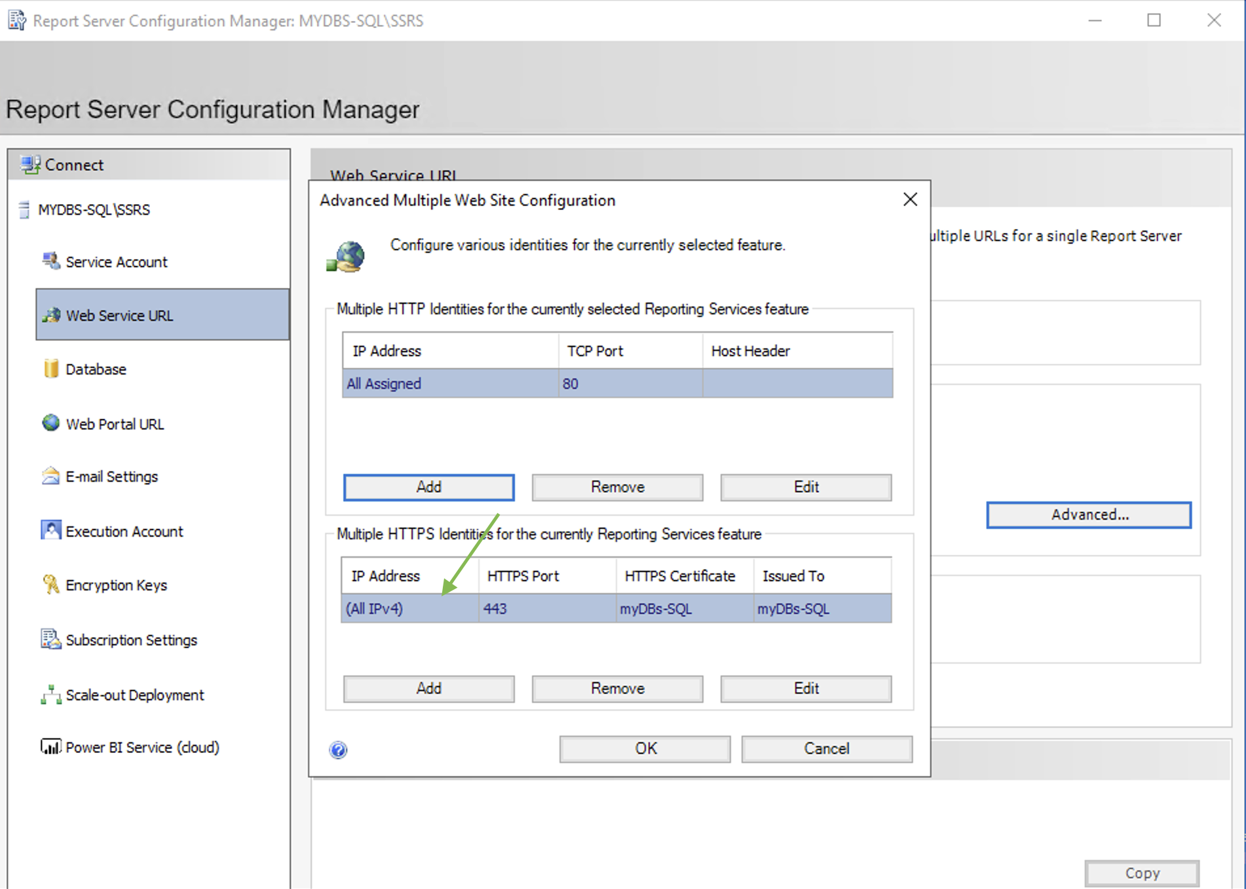This screenshot has height=889, width=1246.
Task: Cancel the Advanced configuration dialog
Action: (827, 749)
